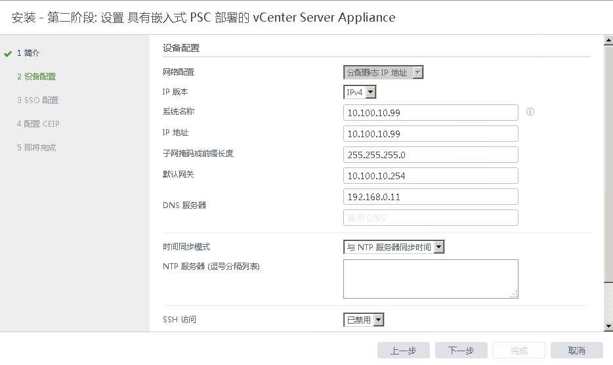The width and height of the screenshot is (613, 365).
Task: Click the 时间同步模式 label
Action: pyautogui.click(x=186, y=247)
